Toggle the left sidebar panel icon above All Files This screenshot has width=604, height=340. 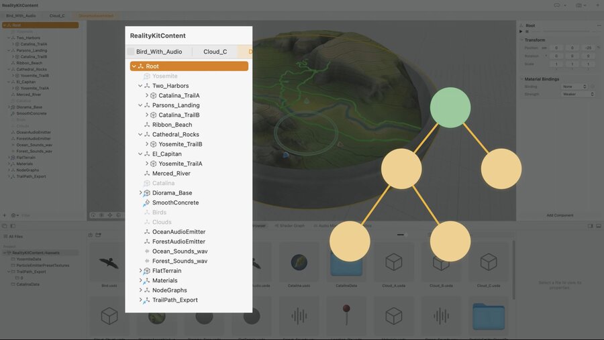tap(13, 226)
